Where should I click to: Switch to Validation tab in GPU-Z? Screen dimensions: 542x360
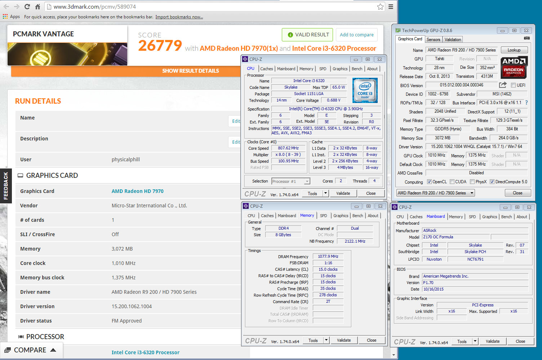[453, 40]
